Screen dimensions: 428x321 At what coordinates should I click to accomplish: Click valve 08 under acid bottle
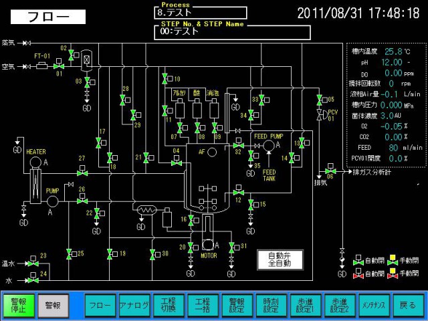coord(199,128)
